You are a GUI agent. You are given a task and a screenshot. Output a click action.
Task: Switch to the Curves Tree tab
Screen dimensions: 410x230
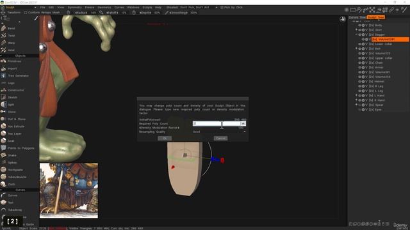[x=357, y=17]
